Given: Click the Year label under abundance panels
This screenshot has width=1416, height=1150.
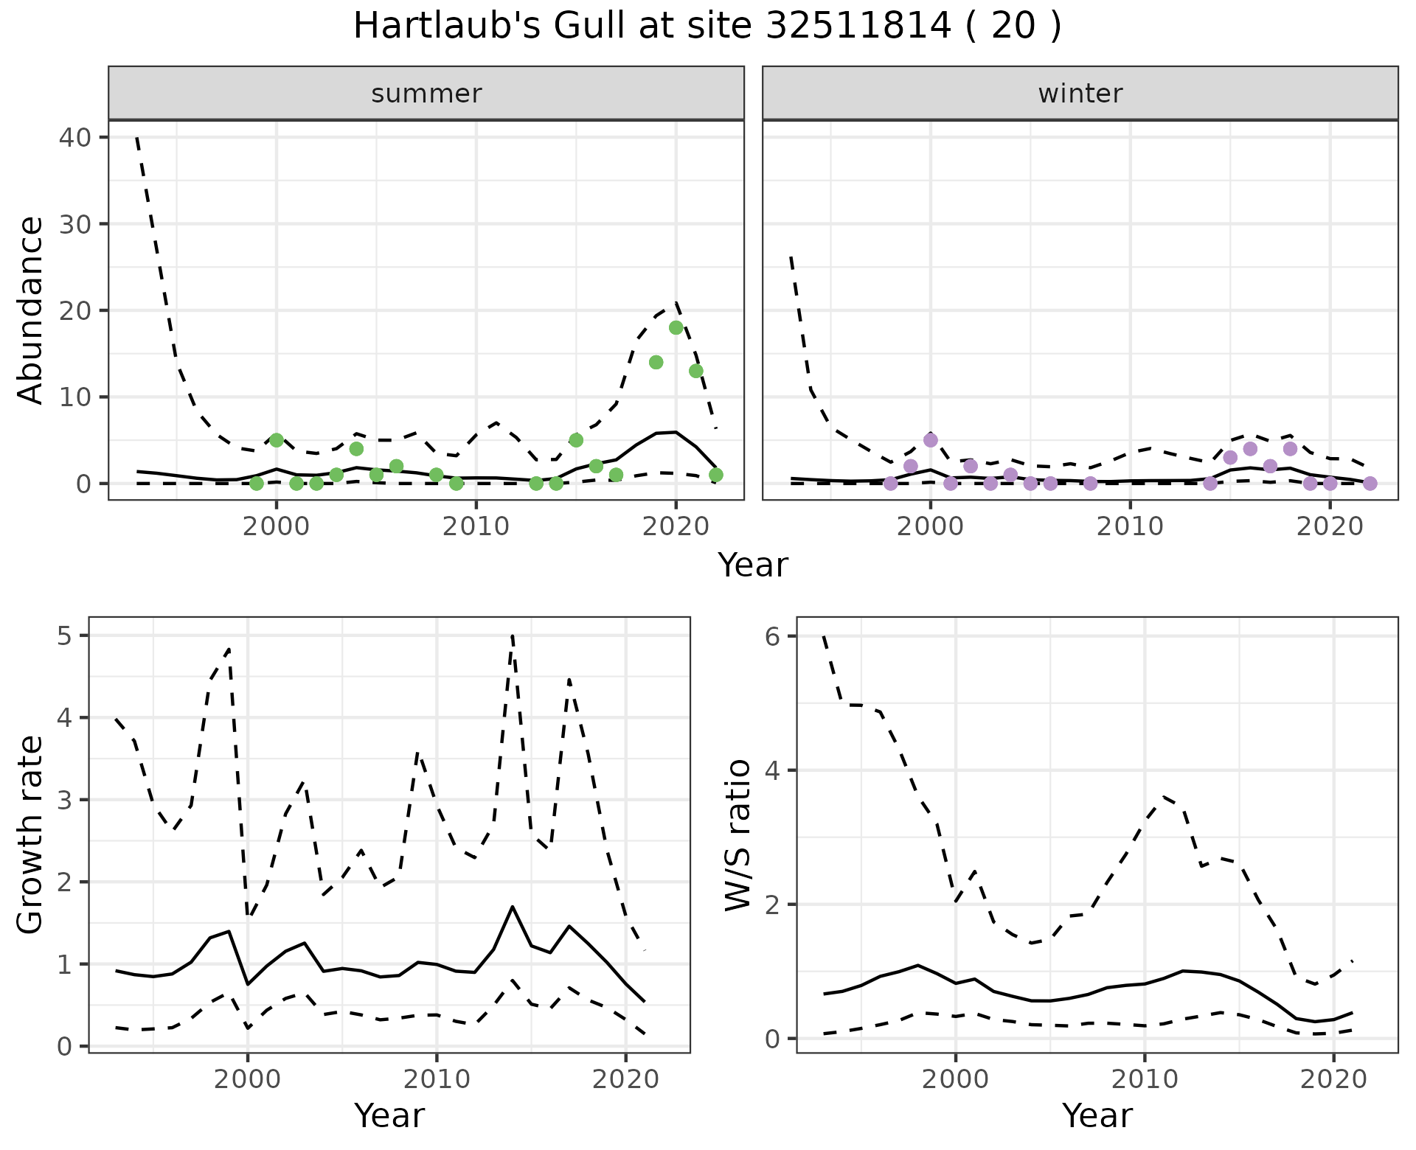Looking at the screenshot, I should click(753, 565).
